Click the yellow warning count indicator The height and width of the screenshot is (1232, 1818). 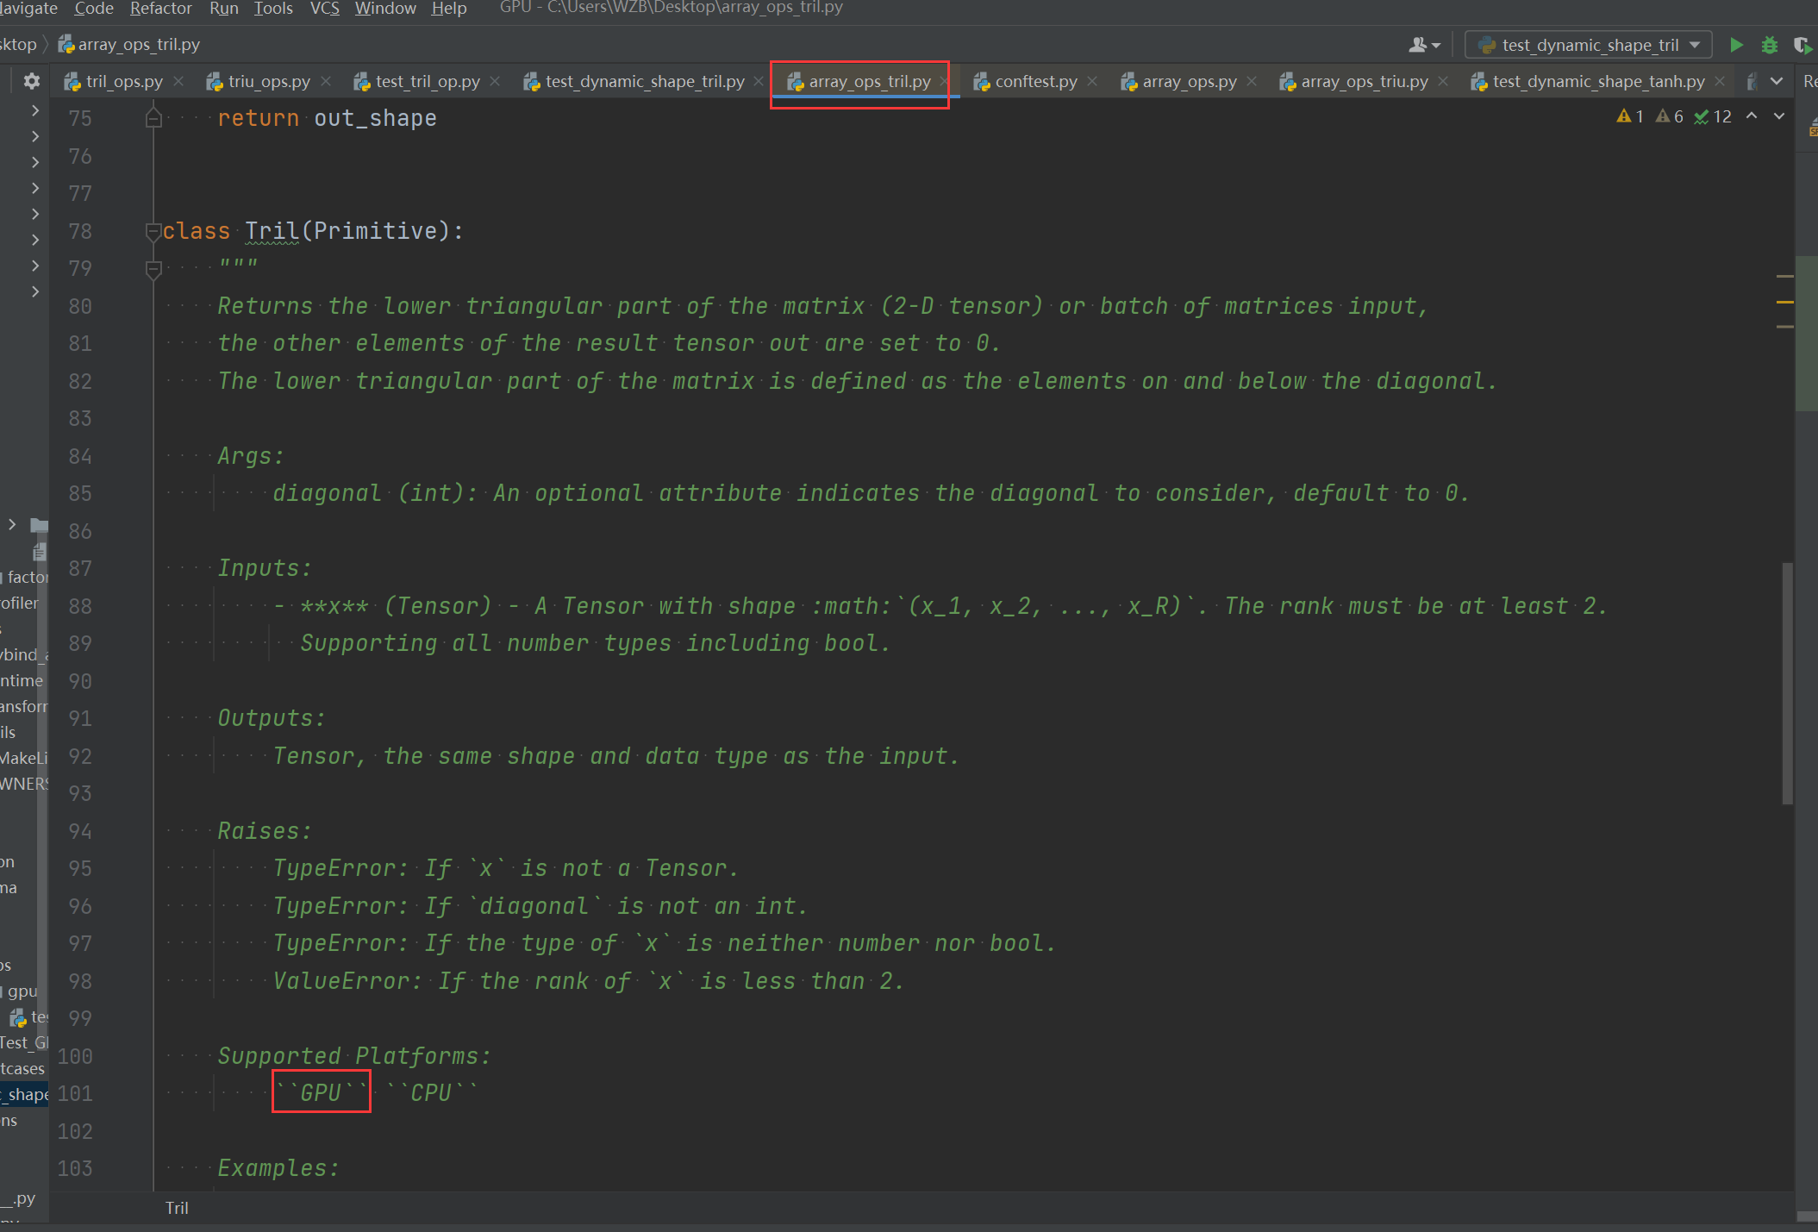(1629, 116)
